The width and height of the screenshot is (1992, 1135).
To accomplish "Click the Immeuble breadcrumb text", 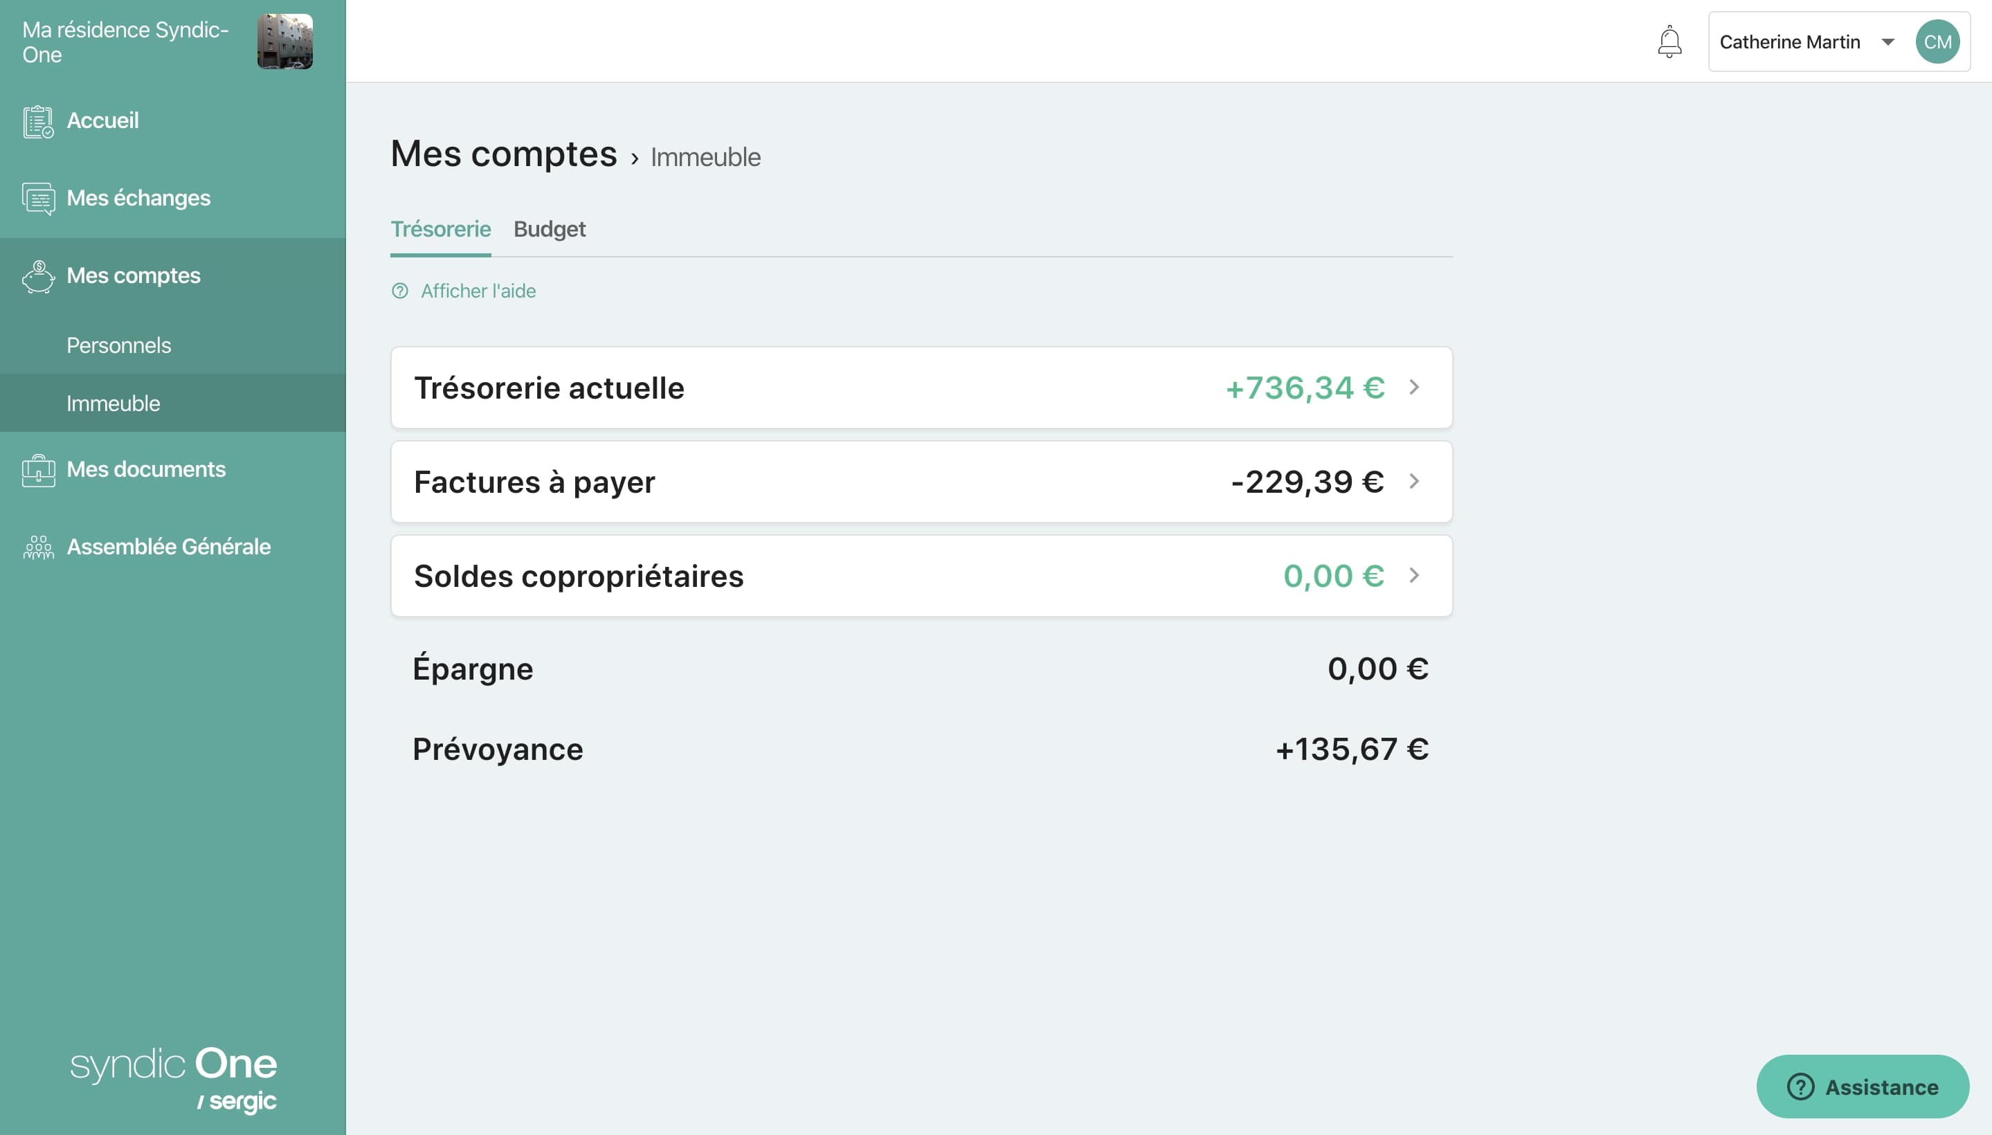I will 705,158.
